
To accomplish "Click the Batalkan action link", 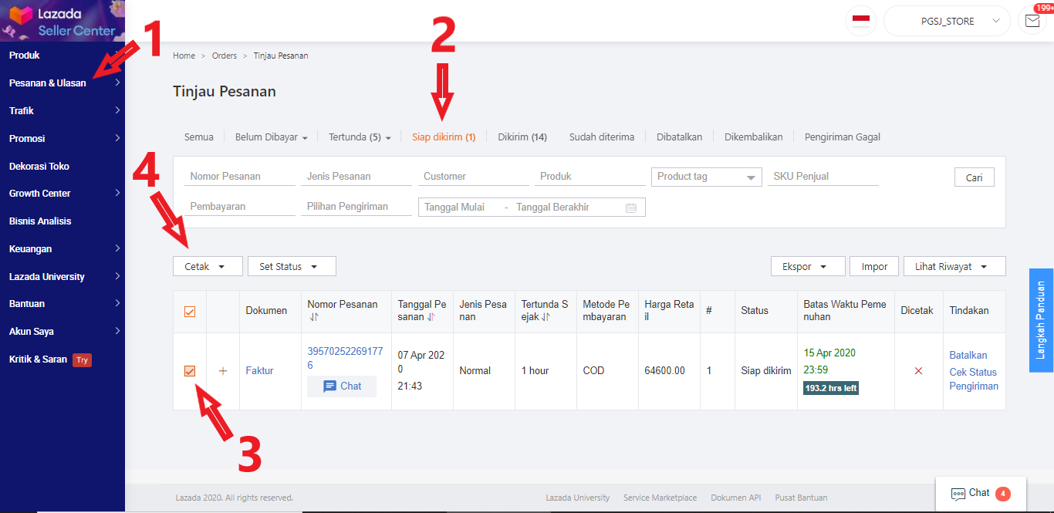I will pyautogui.click(x=968, y=356).
